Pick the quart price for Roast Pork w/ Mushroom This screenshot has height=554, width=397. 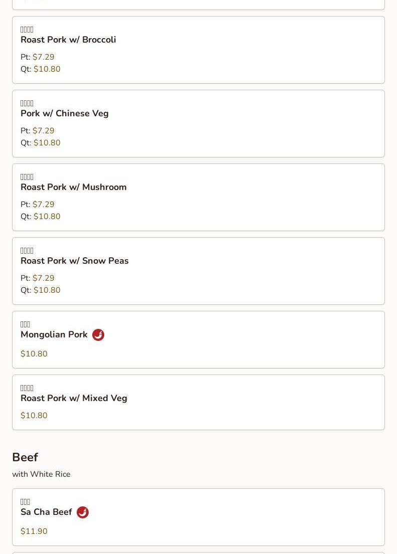(x=47, y=217)
